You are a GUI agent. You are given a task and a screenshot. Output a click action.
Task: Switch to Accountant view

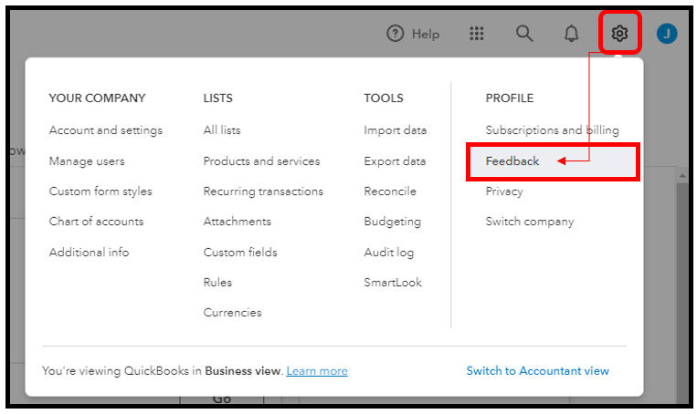(x=537, y=371)
